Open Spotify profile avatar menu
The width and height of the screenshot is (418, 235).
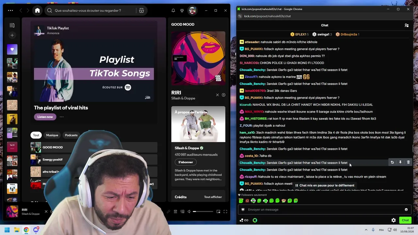(192, 10)
